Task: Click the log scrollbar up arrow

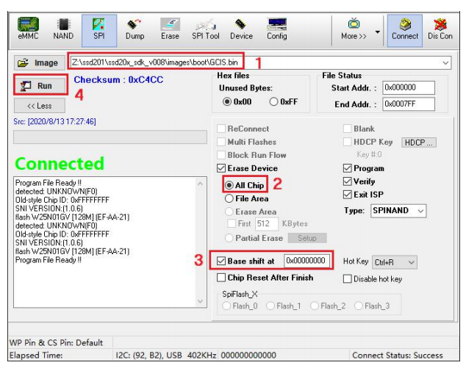Action: click(201, 184)
